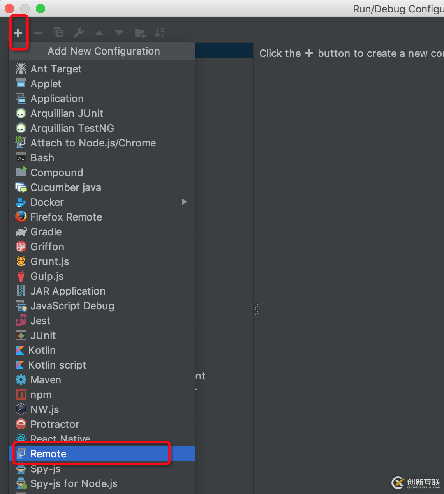Click the Spy-js entry below Remote

[x=102, y=469]
